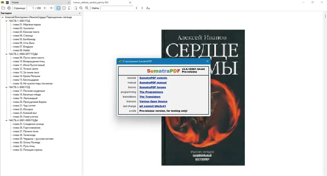This screenshot has height=176, width=327.
Task: Close the ivanov_aleksei_serdce_parmy.fb2 tab
Action: [130, 2]
